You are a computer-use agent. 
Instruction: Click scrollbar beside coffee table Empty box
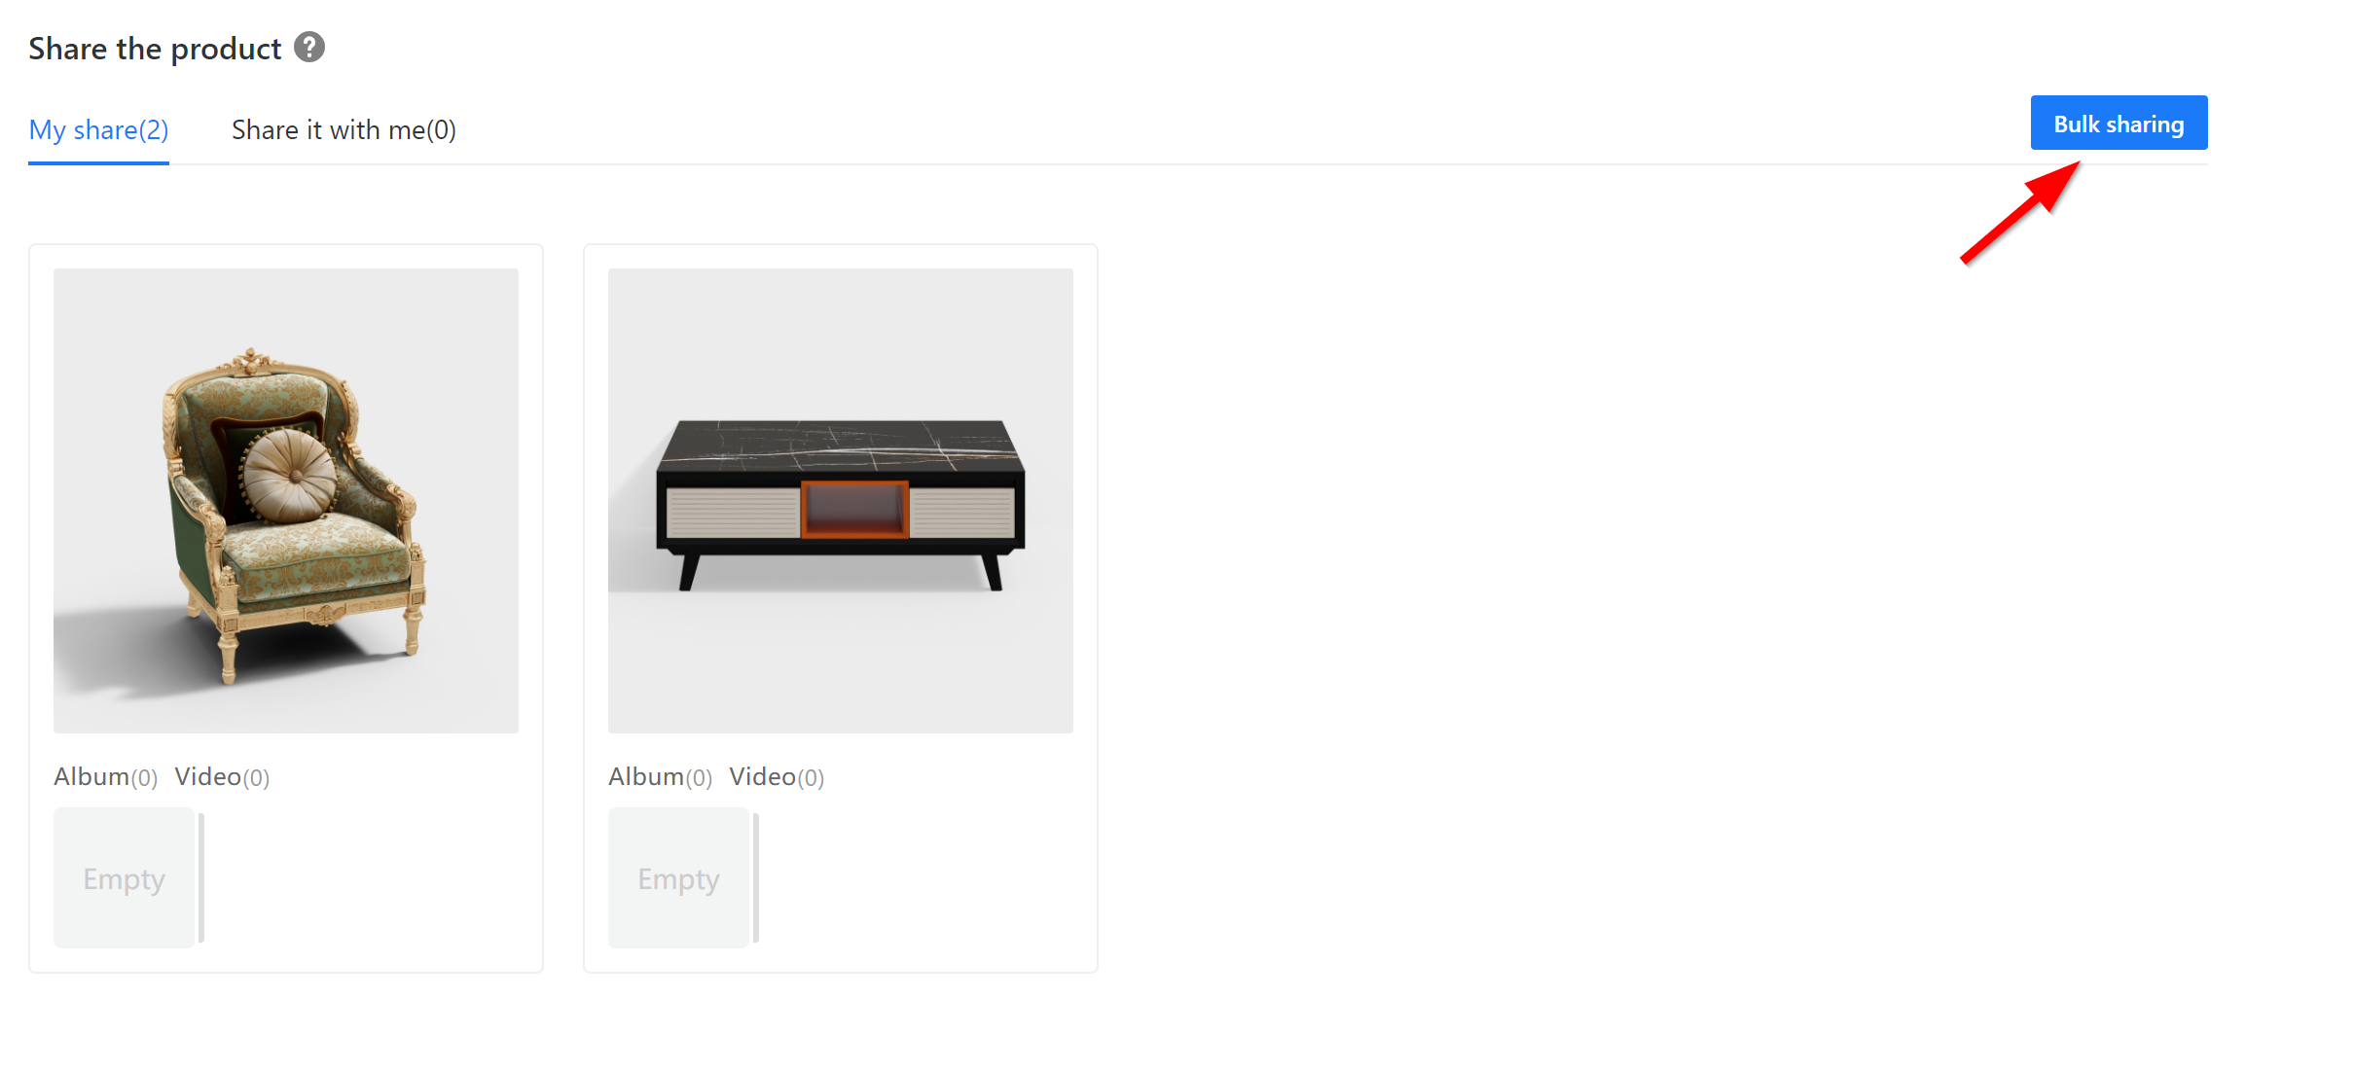(756, 878)
